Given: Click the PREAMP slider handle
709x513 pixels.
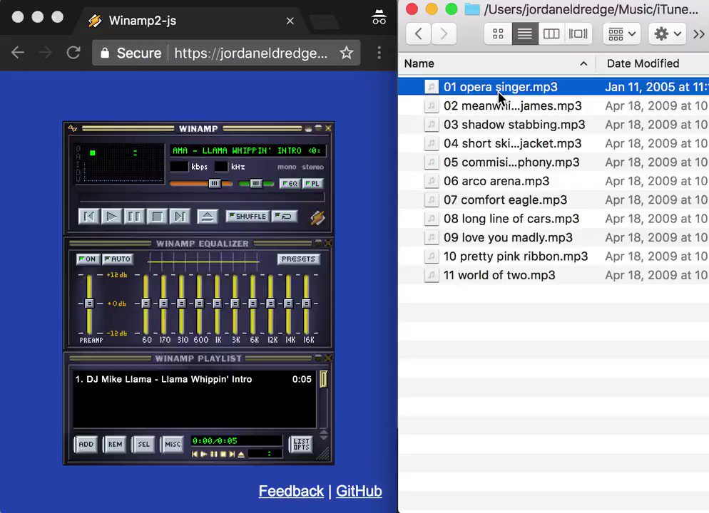Looking at the screenshot, I should click(x=89, y=304).
